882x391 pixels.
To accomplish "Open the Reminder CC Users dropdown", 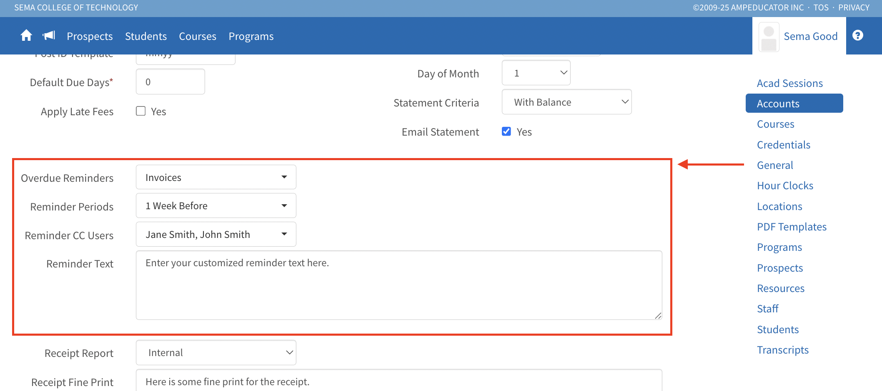I will point(216,235).
